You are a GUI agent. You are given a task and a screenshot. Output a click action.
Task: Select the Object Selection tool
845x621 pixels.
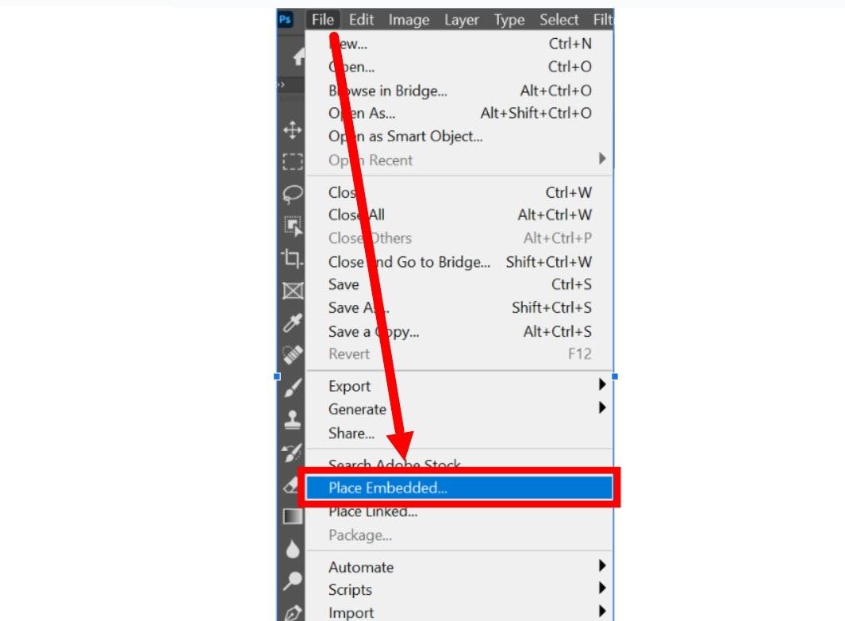tap(292, 226)
